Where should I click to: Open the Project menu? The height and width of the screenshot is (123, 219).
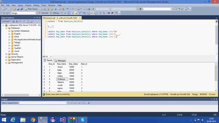click(28, 5)
